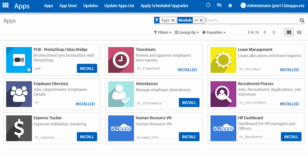
Task: Expand the Filters dropdown
Action: [162, 33]
